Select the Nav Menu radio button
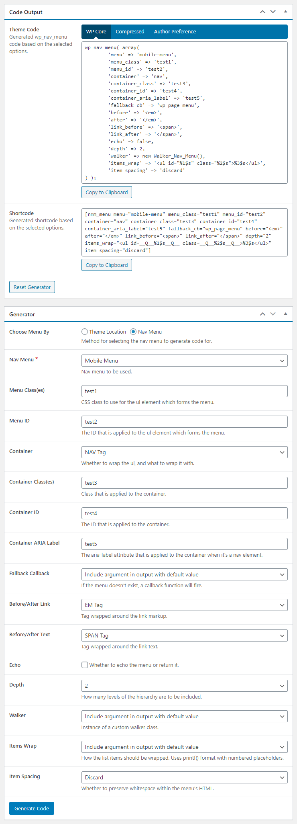The width and height of the screenshot is (297, 824). [x=133, y=332]
